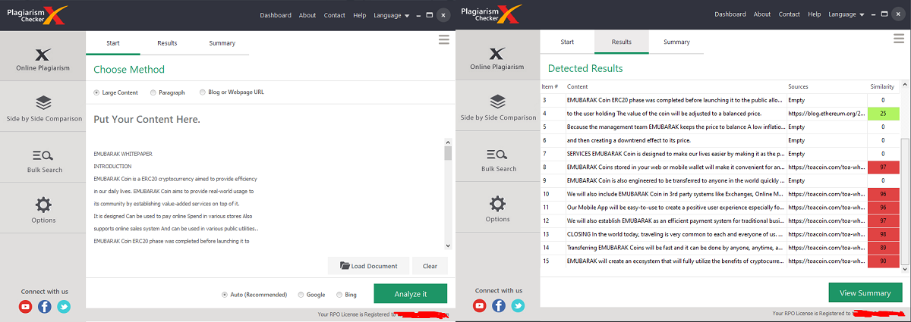The width and height of the screenshot is (911, 322).
Task: Open Help in left window header
Action: tap(359, 15)
